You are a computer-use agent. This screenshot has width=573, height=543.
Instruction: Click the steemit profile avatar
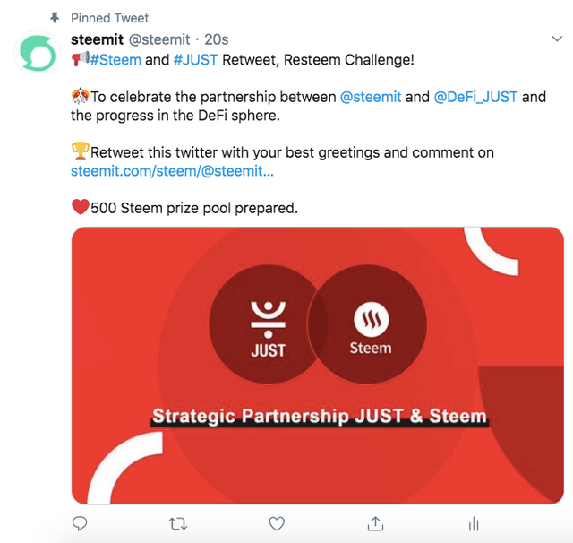[38, 54]
